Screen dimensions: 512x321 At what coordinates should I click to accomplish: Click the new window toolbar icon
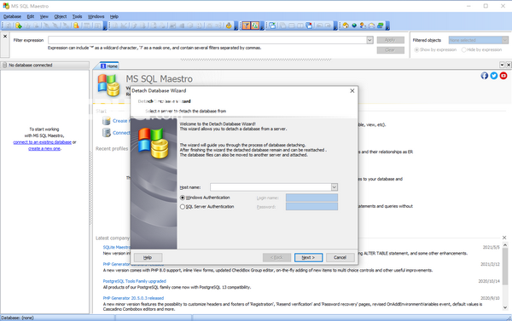(x=272, y=26)
